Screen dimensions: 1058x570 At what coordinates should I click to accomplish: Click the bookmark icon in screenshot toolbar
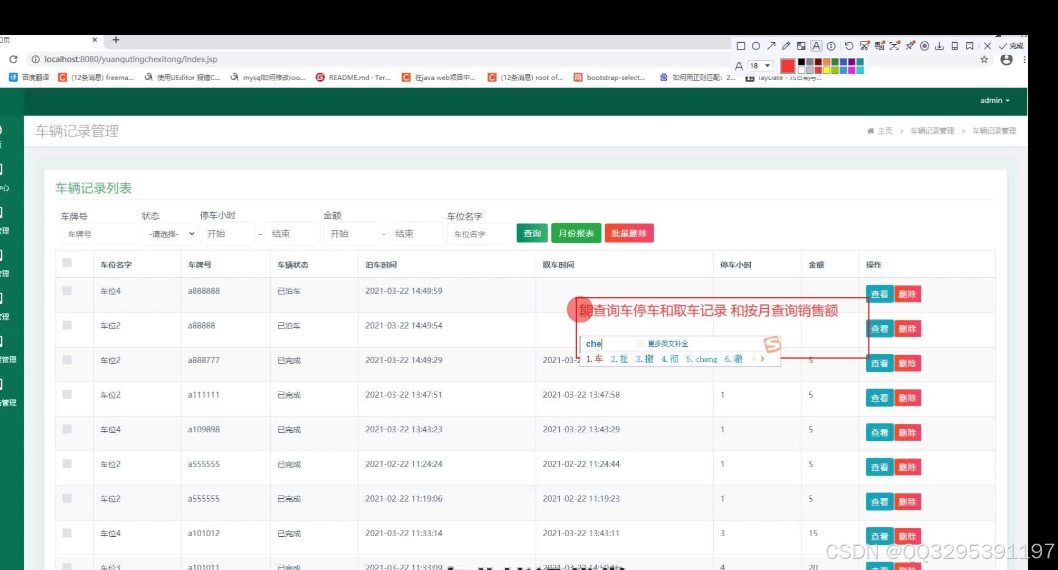click(970, 46)
